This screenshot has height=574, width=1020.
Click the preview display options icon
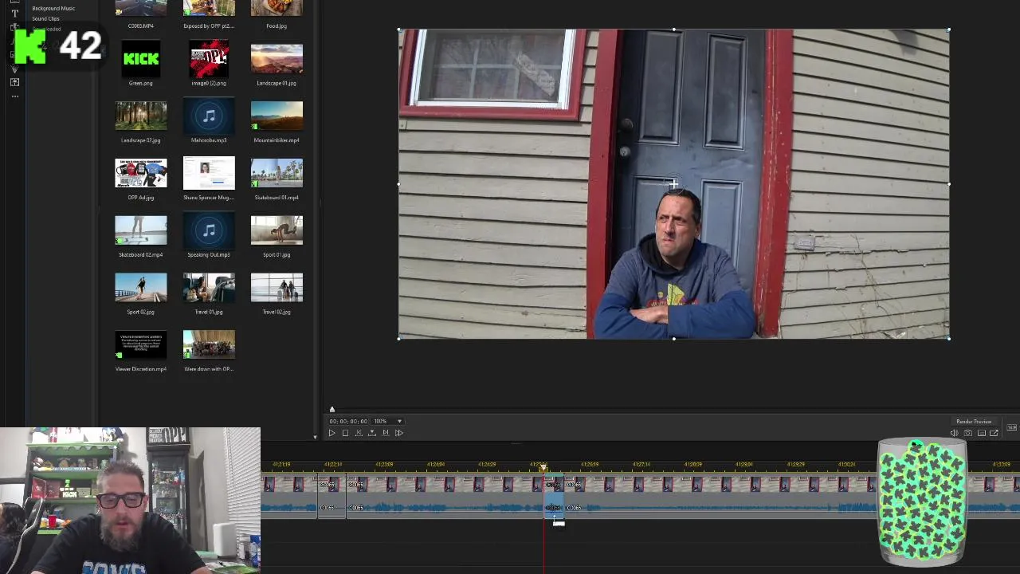981,433
